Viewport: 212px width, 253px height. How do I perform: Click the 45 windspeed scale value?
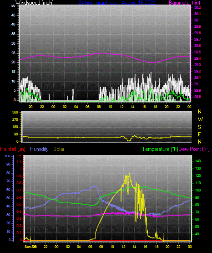pos(13,15)
